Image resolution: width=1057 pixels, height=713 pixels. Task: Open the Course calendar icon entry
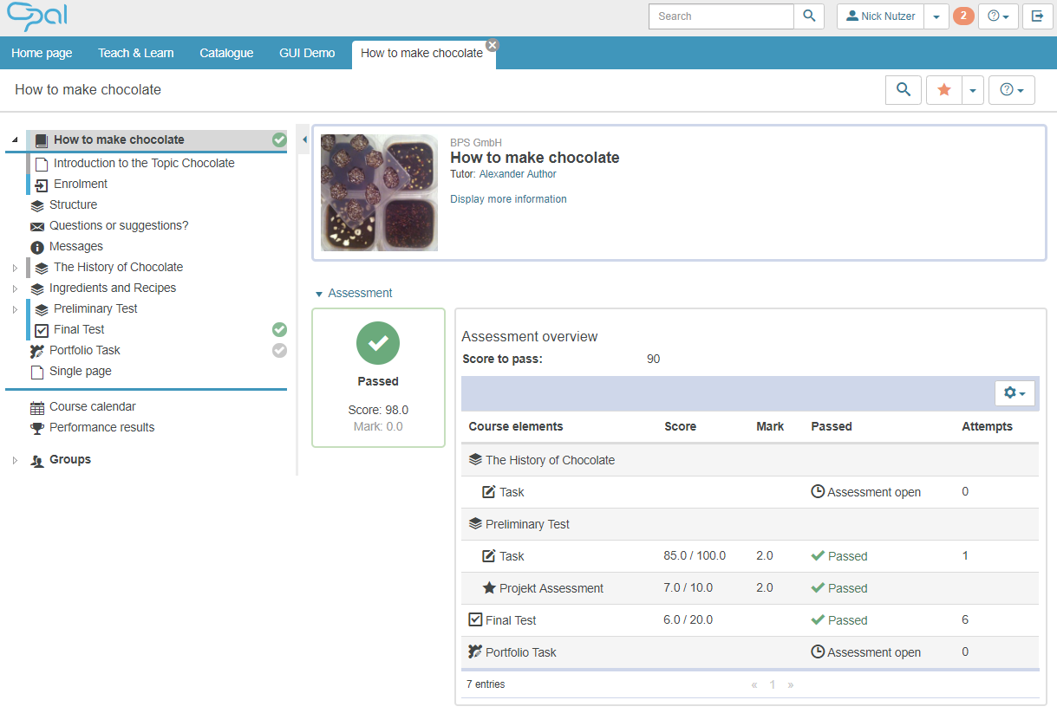(92, 406)
